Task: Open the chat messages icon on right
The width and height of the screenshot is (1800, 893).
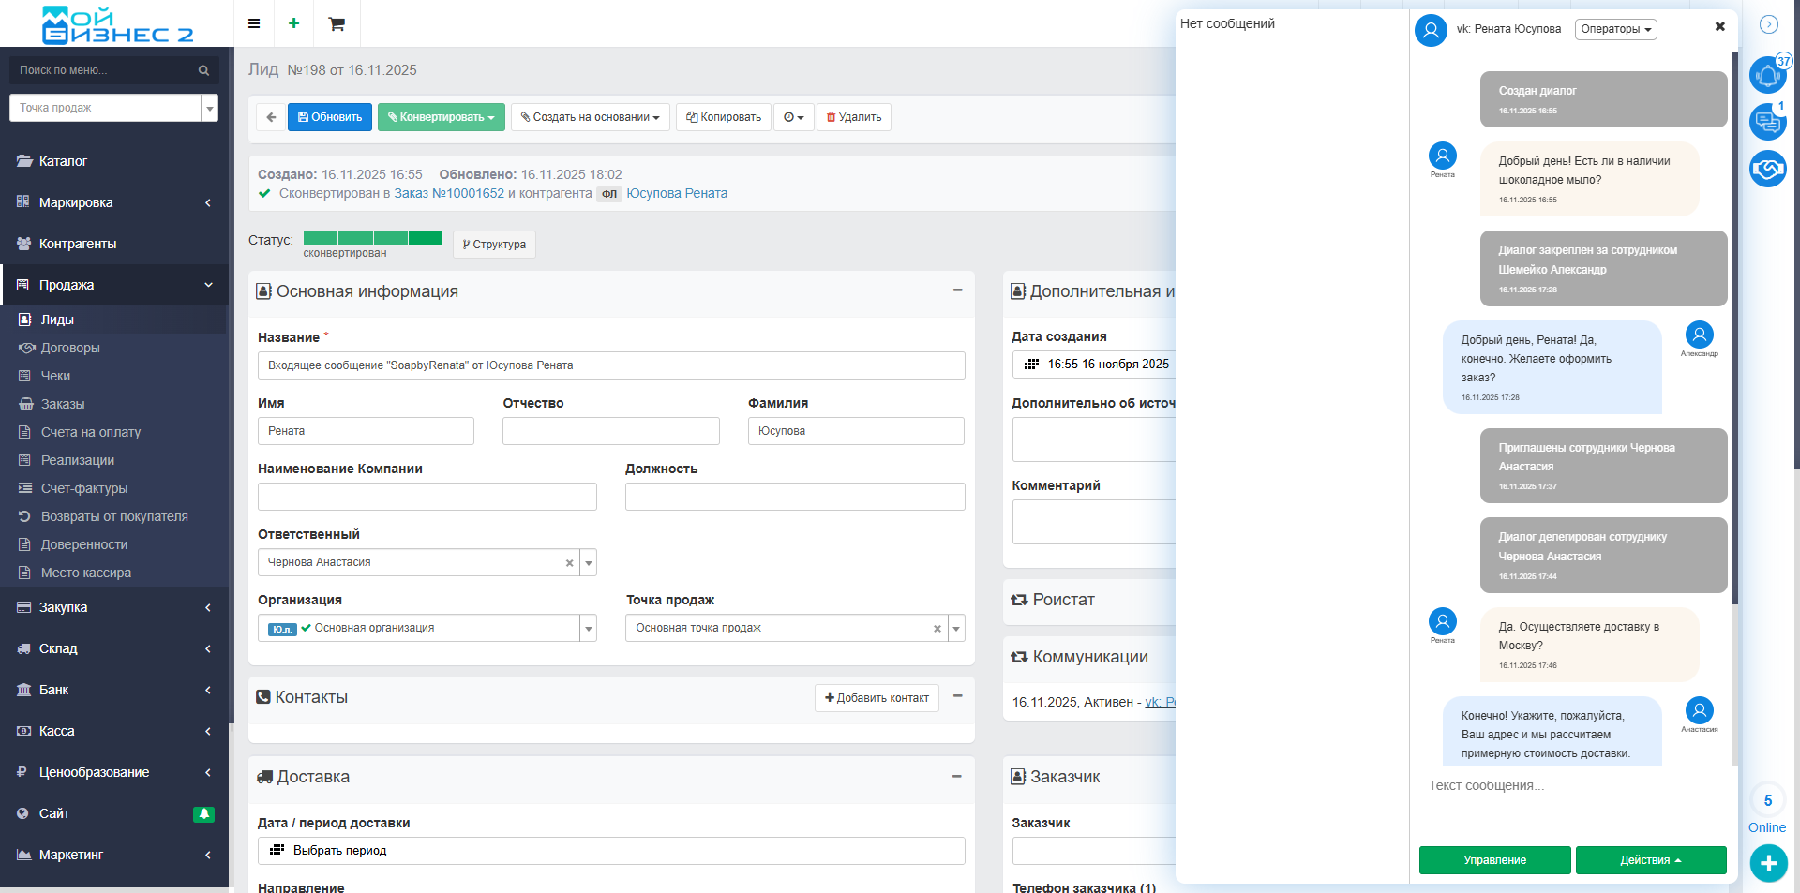Action: (1767, 122)
